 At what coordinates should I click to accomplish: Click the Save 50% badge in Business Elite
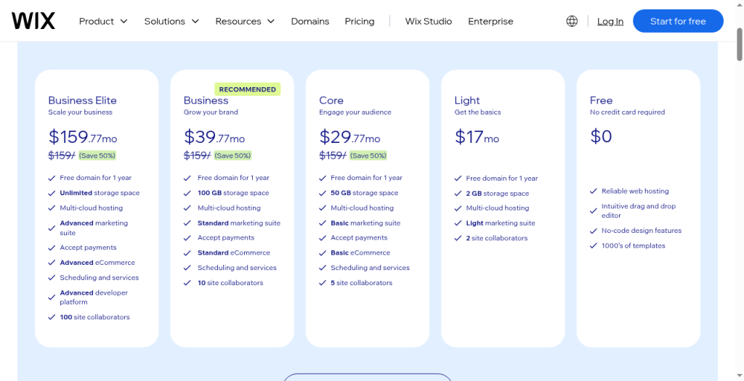[97, 155]
